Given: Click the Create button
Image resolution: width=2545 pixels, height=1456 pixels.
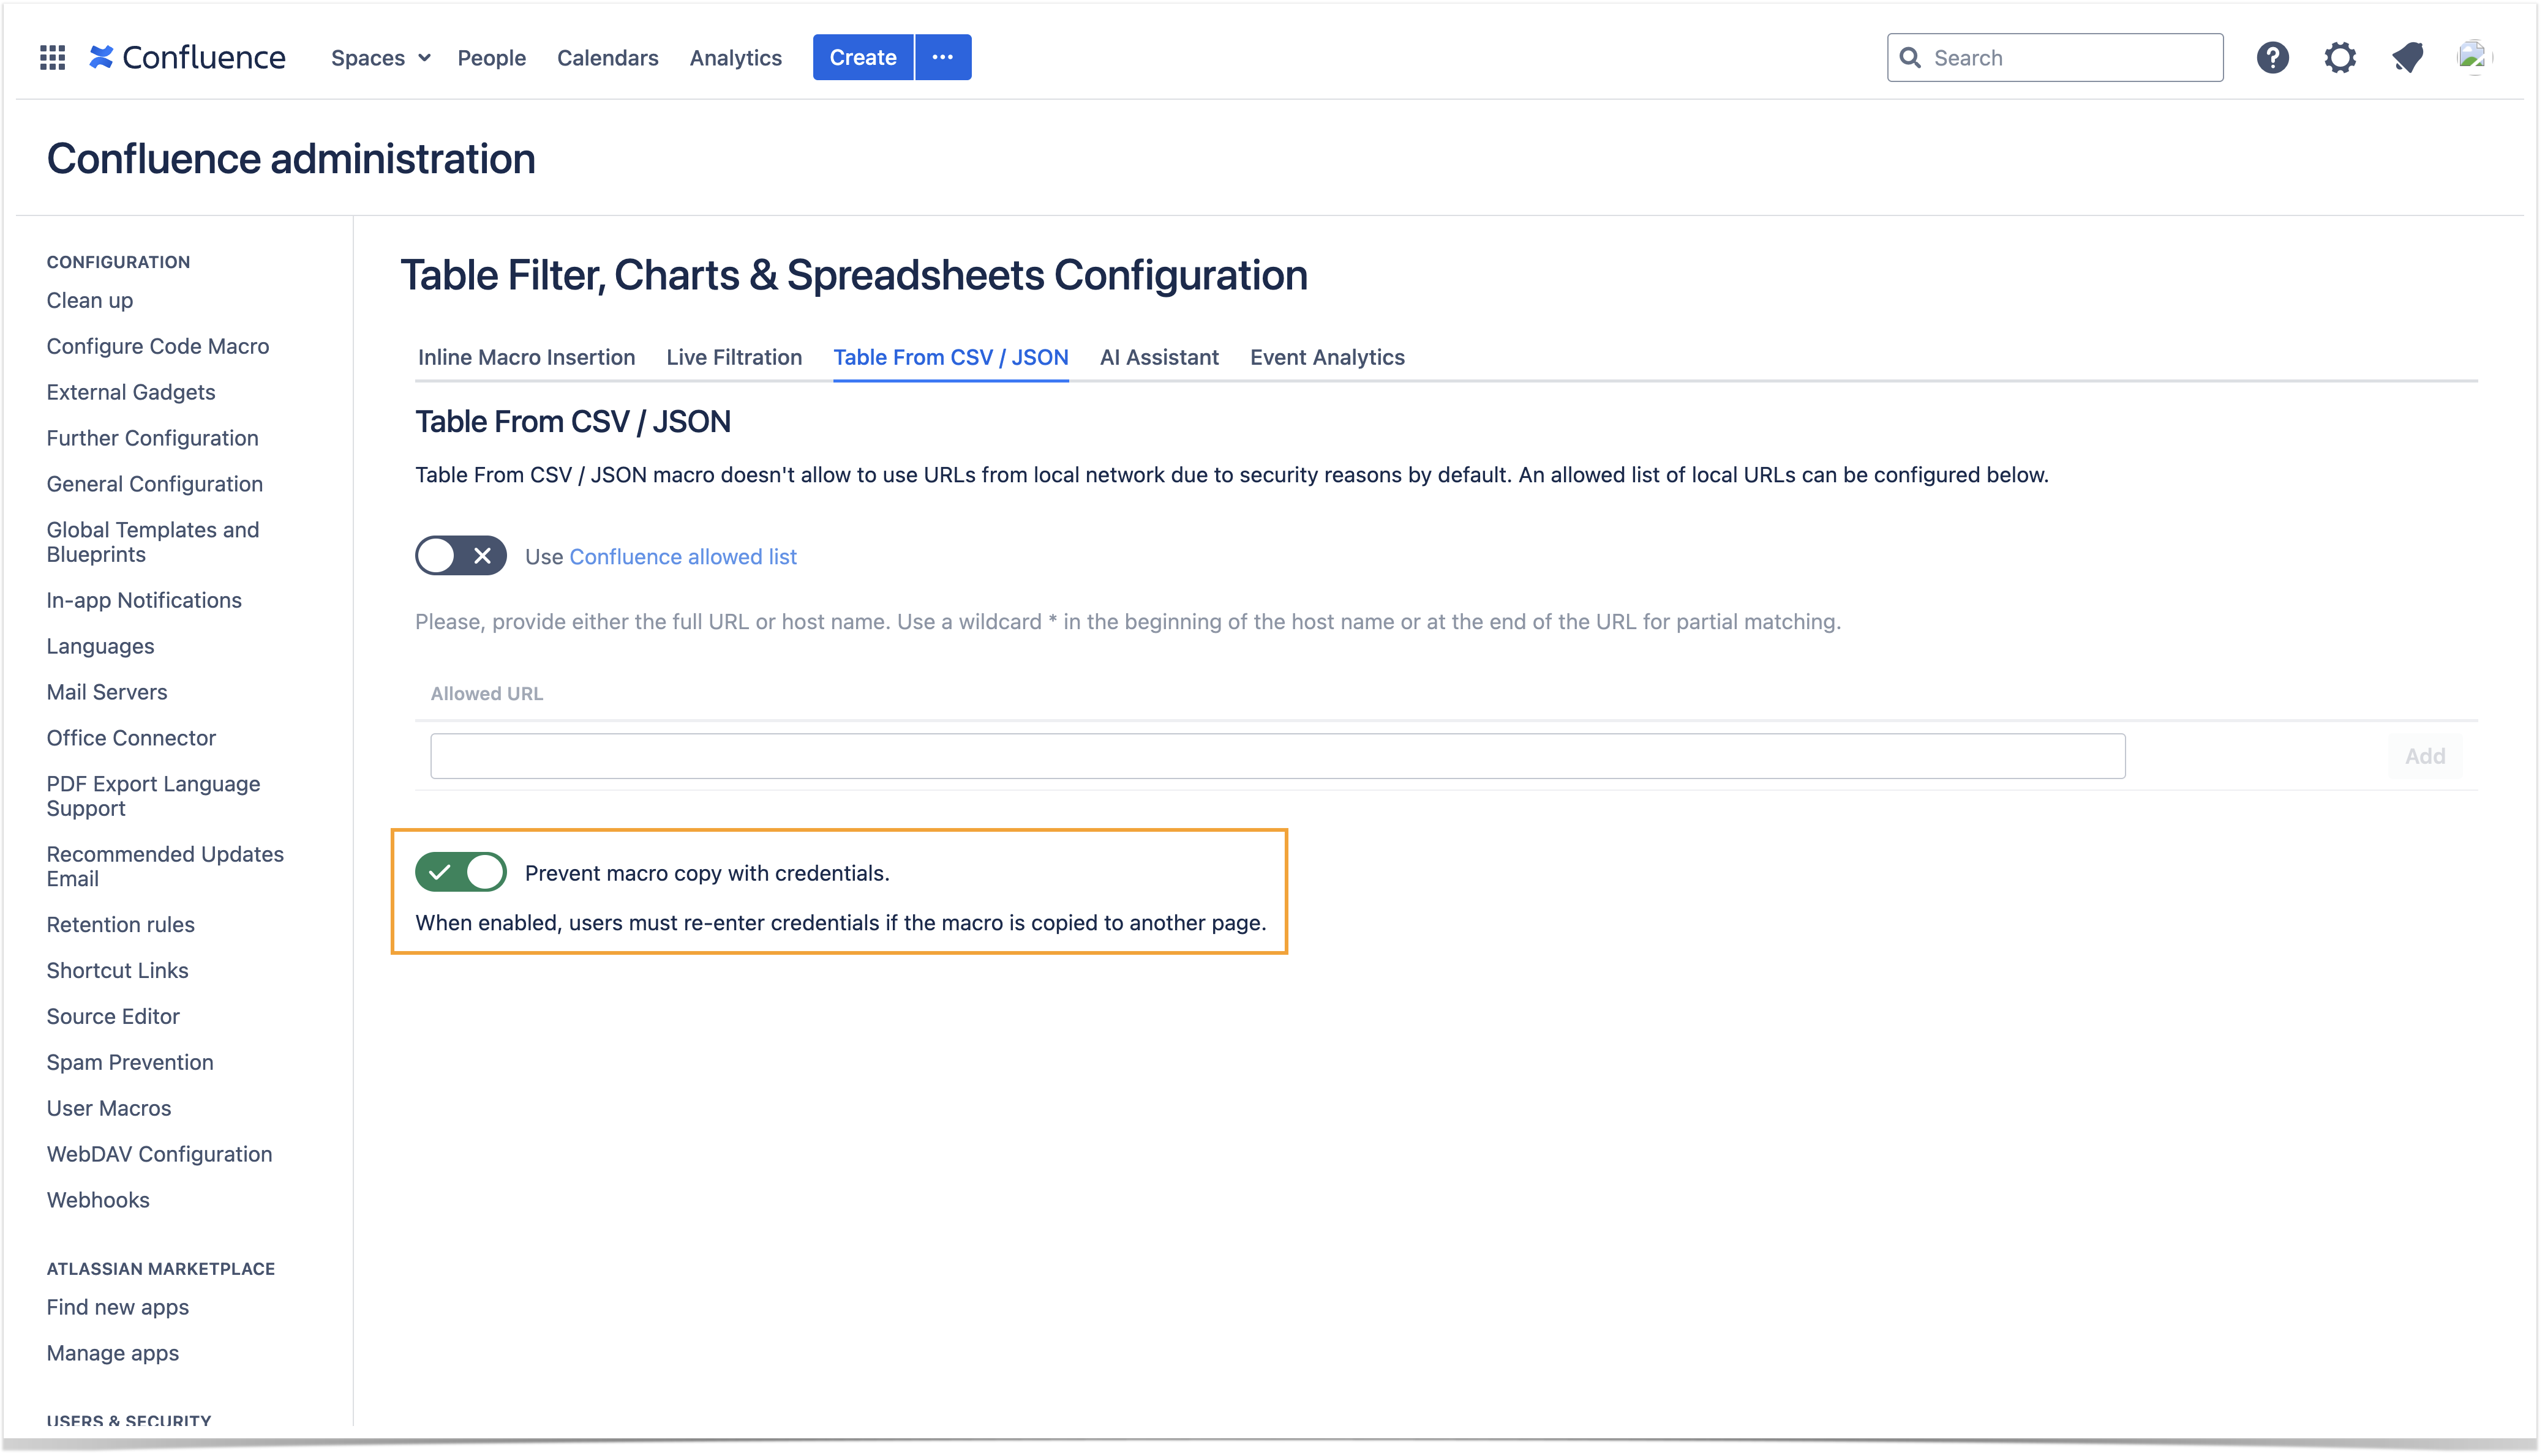Looking at the screenshot, I should pyautogui.click(x=862, y=58).
